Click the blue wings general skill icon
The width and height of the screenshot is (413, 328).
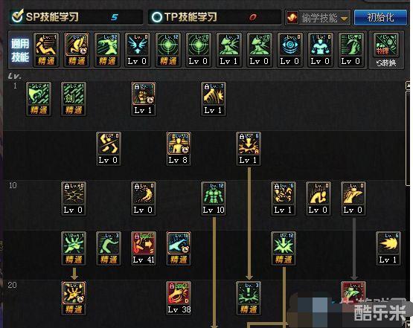tap(137, 50)
